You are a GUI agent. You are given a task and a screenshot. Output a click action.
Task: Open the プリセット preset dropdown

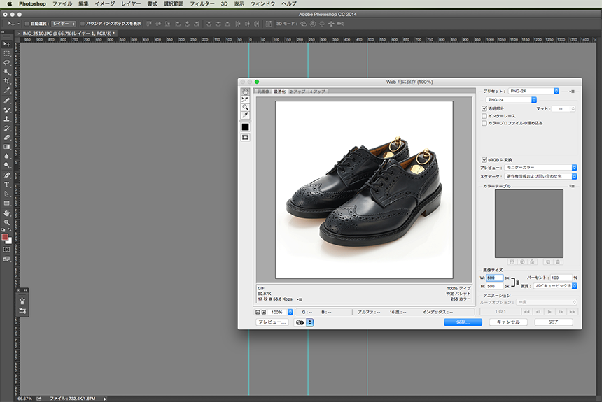tap(533, 91)
